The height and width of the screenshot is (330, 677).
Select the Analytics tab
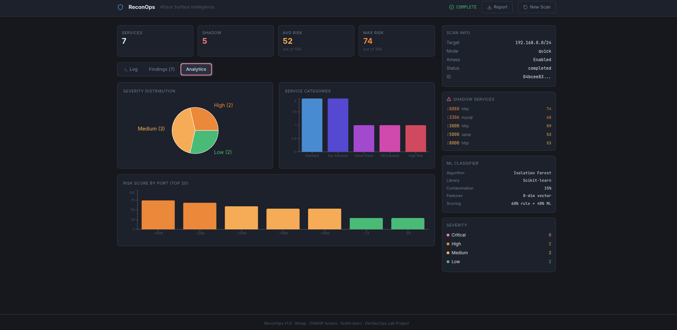pos(196,69)
